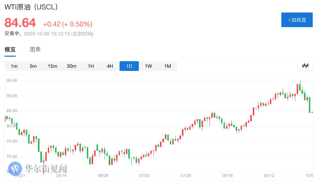Click the 08/18 date axis label
The image size is (318, 183).
point(227,176)
